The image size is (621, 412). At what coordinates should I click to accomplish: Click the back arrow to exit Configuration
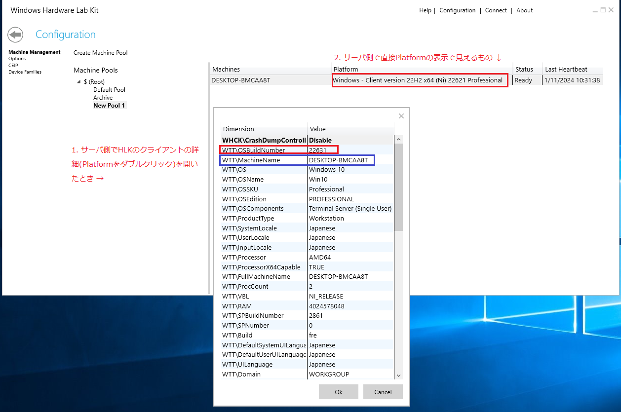coord(15,35)
